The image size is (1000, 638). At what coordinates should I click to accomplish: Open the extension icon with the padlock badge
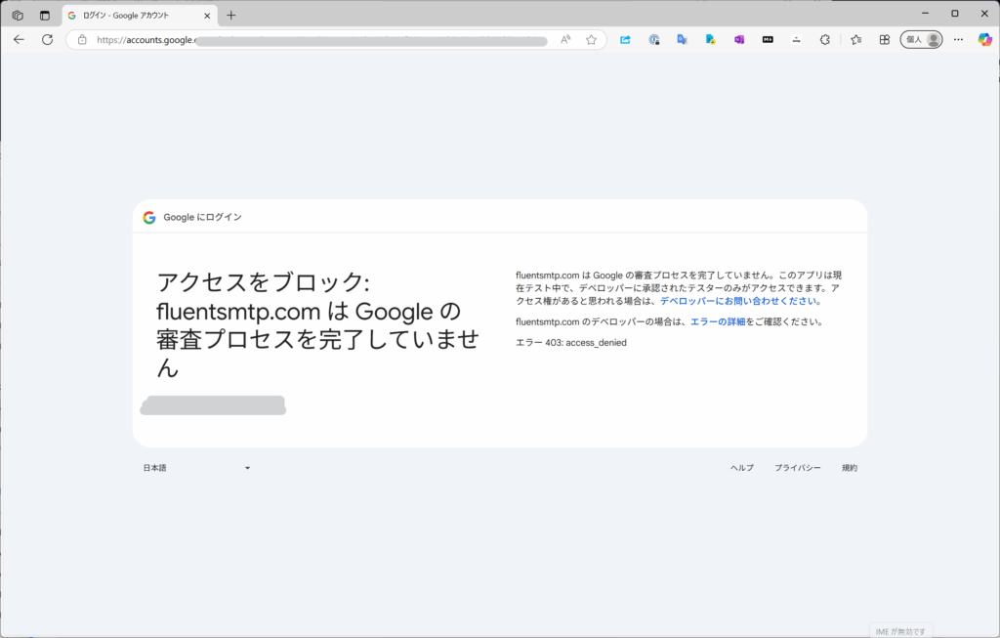(x=653, y=39)
